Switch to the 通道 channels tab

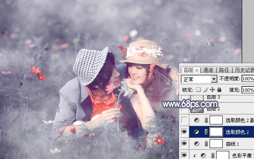208,70
